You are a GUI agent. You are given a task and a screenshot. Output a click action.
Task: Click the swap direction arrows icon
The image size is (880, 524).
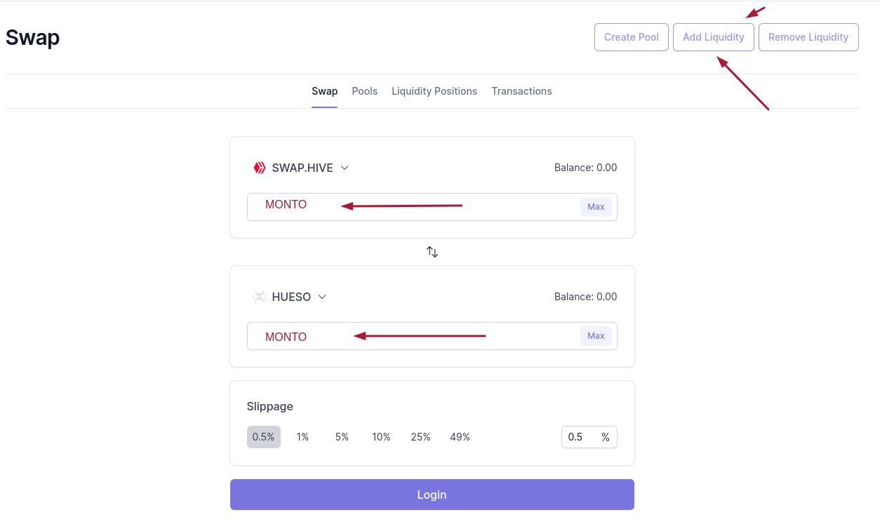pos(432,252)
